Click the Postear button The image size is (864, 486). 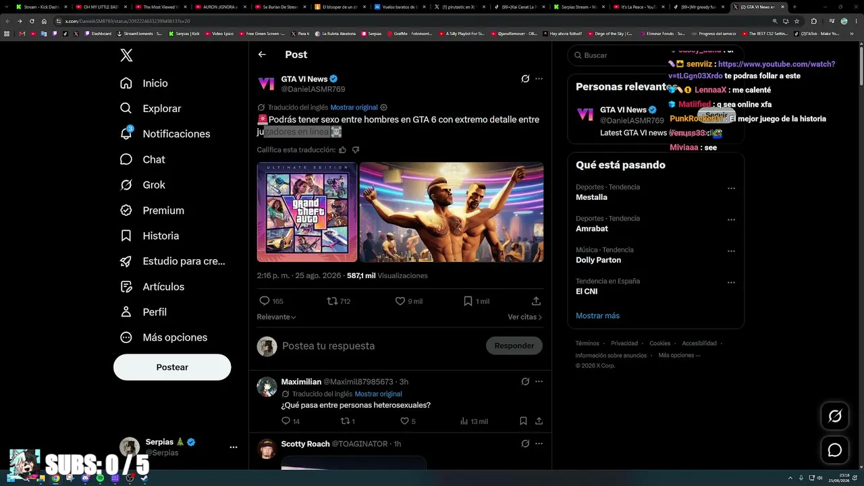pyautogui.click(x=172, y=367)
